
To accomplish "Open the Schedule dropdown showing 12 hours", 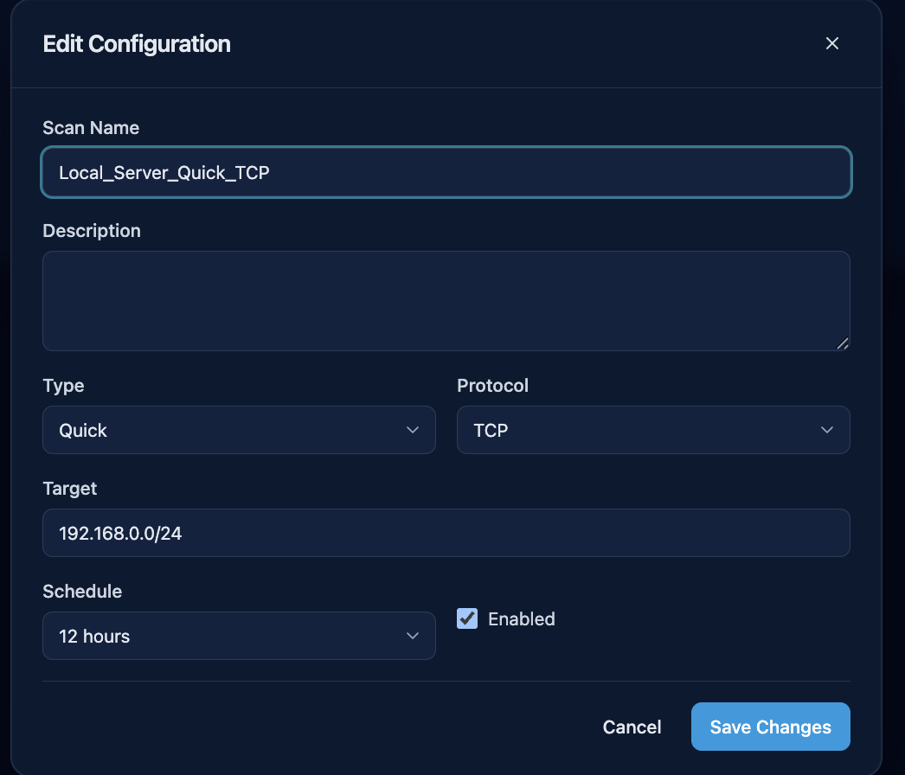I will 239,636.
